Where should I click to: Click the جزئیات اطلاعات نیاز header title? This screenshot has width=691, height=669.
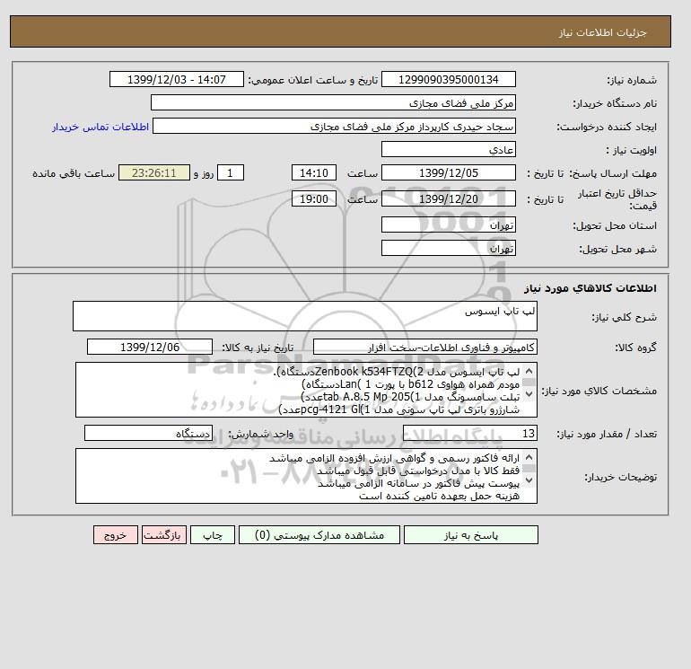point(602,32)
